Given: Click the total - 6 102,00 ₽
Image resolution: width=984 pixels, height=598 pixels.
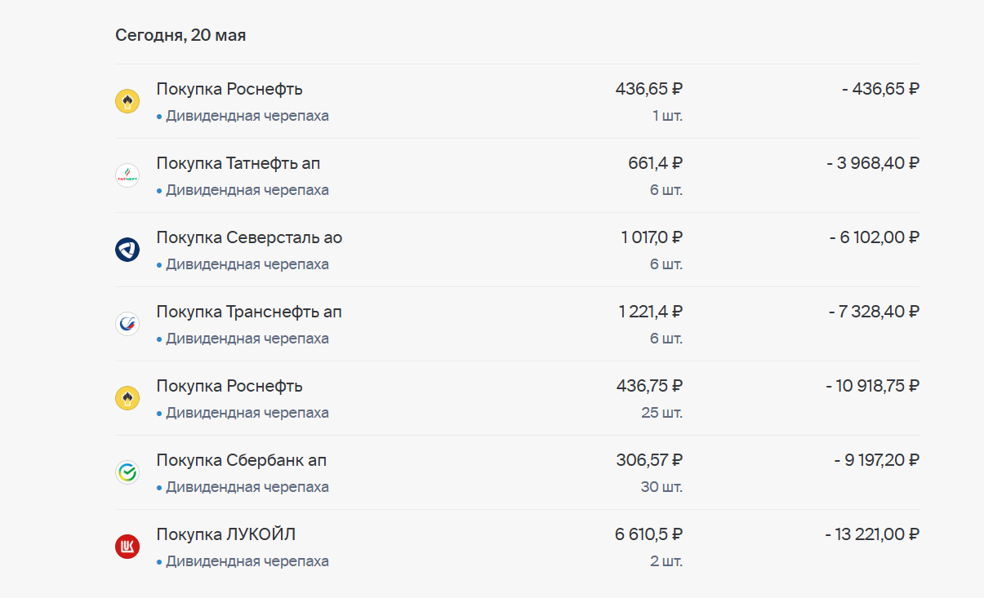Looking at the screenshot, I should pos(874,237).
